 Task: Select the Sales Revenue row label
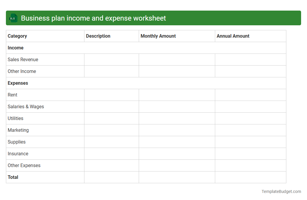pos(23,59)
